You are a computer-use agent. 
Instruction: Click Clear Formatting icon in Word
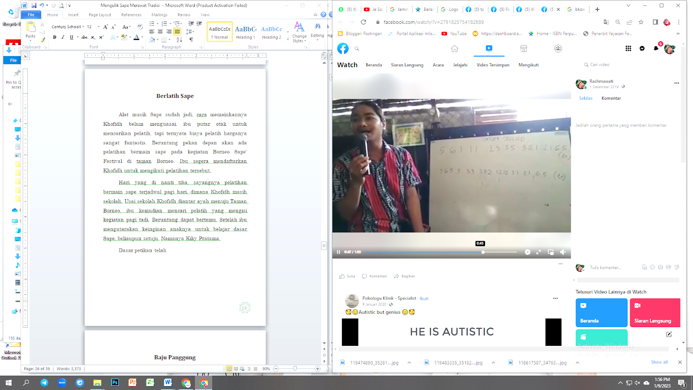click(x=140, y=27)
